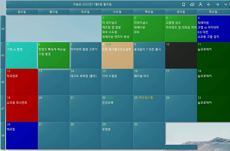Select week number 48
230x151 pixels.
pyautogui.click(x=3, y=135)
